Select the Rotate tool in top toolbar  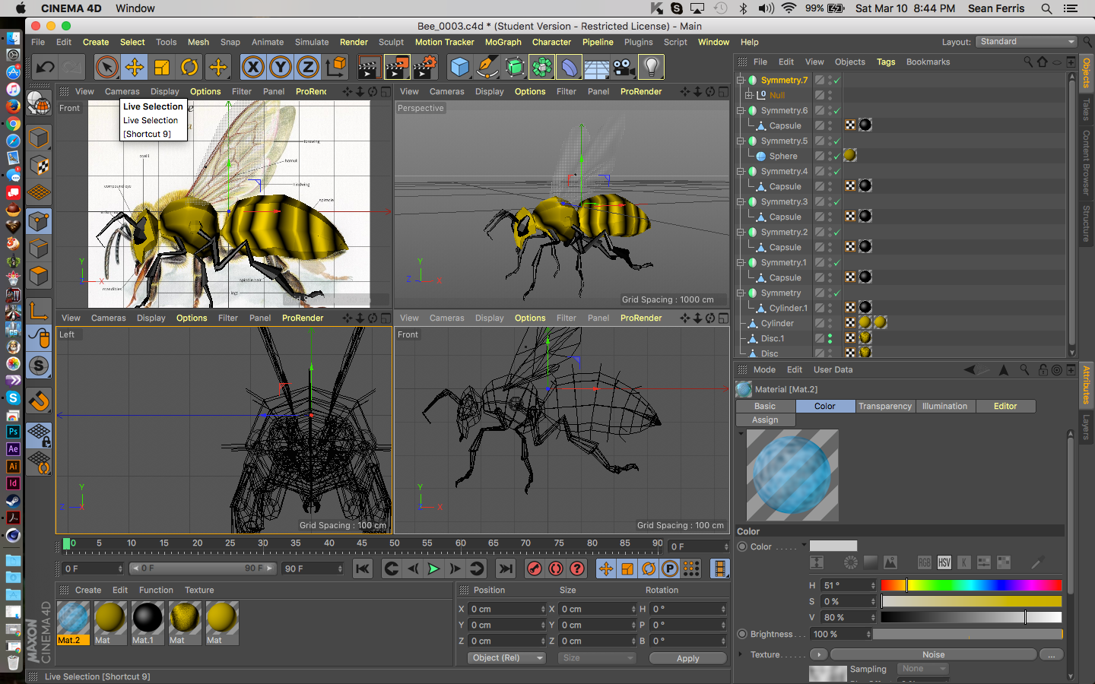click(189, 68)
